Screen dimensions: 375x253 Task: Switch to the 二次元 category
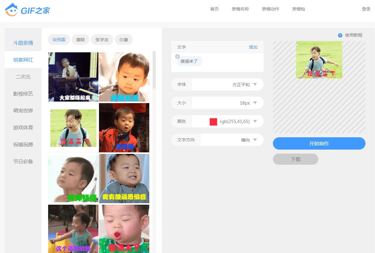click(x=23, y=77)
